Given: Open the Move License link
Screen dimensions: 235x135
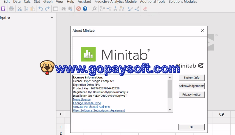Looking at the screenshot, I should (x=82, y=100).
